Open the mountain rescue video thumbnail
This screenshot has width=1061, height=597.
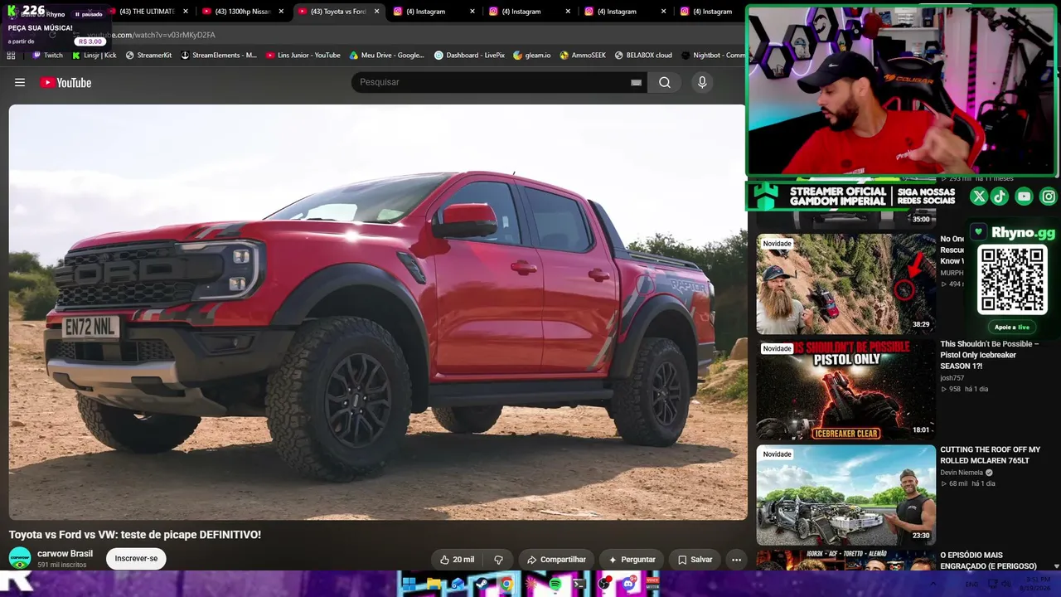[x=845, y=284]
